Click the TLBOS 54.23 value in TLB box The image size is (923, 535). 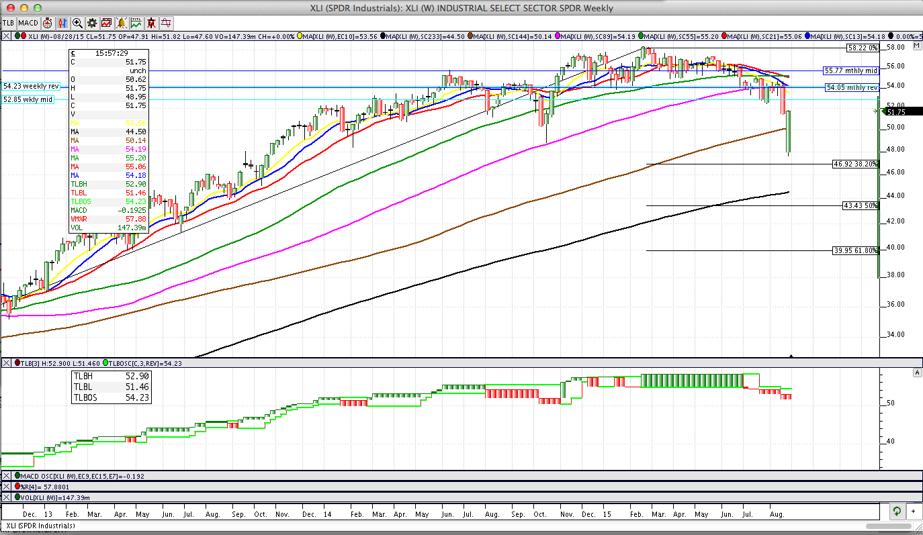(x=138, y=398)
